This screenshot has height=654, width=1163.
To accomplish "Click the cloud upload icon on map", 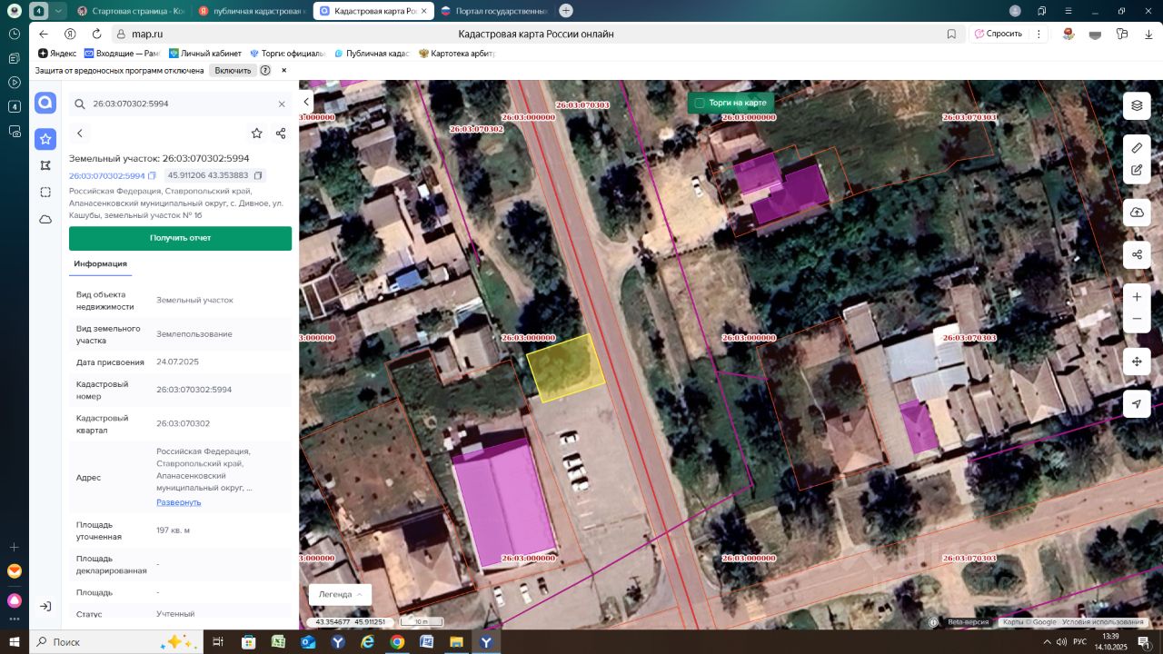I will coord(1137,213).
